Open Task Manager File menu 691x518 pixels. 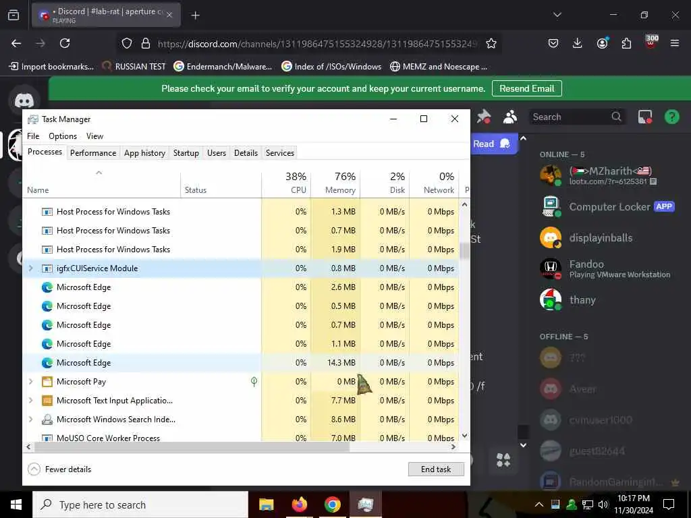(33, 136)
